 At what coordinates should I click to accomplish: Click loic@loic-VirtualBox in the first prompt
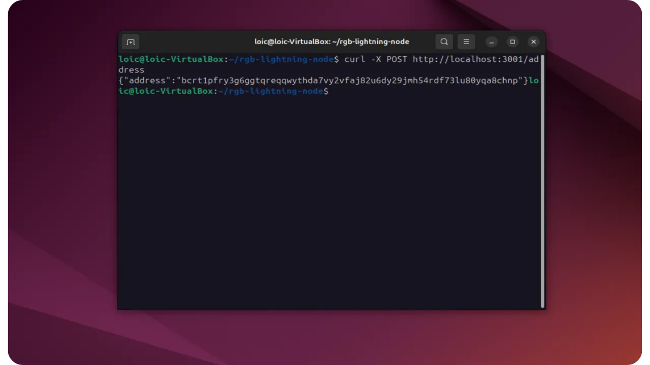[x=171, y=59]
